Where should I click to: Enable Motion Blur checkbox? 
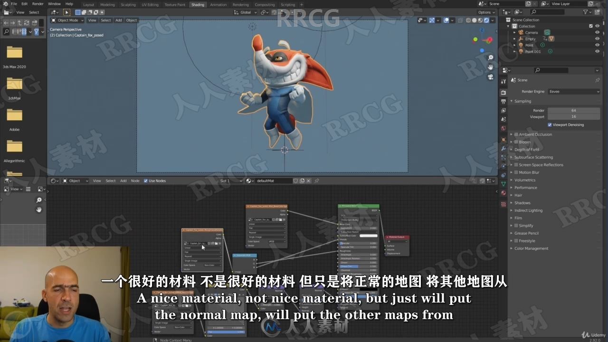tap(516, 172)
